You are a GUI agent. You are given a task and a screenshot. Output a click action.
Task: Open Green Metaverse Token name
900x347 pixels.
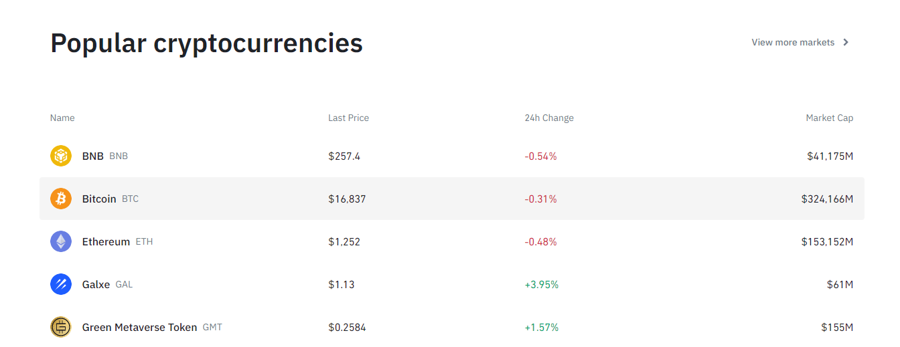pos(139,327)
